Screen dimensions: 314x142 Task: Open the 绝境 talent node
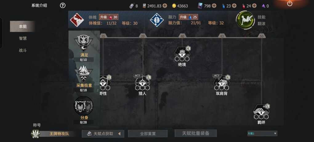[x=182, y=54]
